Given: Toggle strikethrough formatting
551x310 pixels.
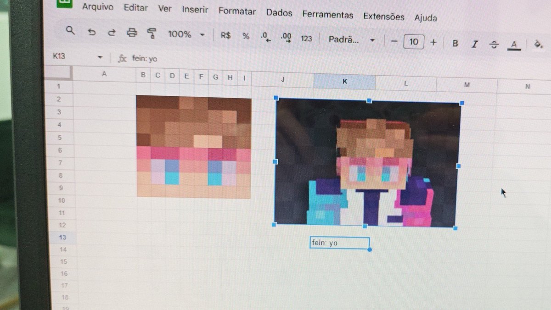Looking at the screenshot, I should pos(494,44).
